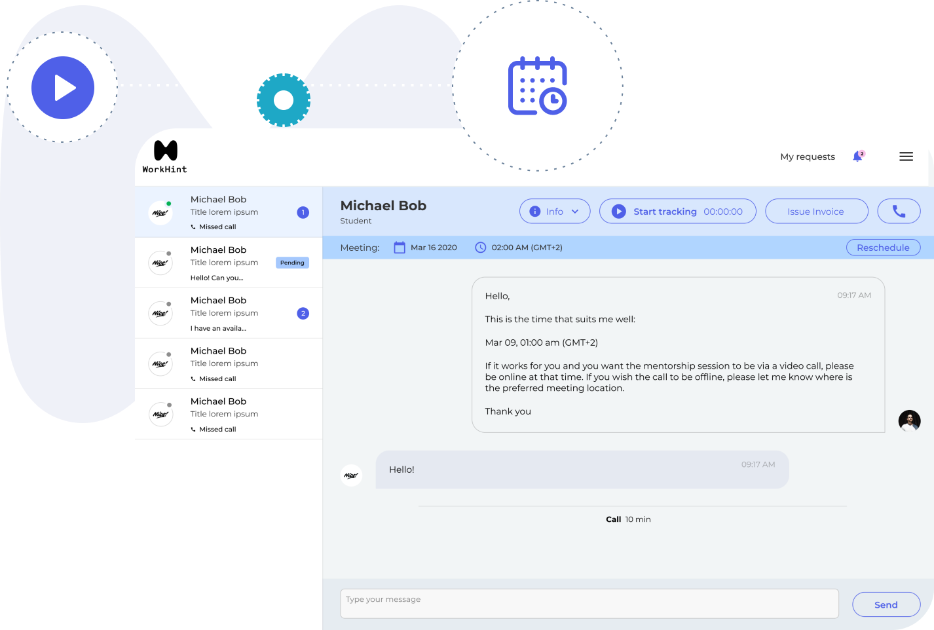934x630 pixels.
Task: Click the WorkHint logo
Action: click(165, 157)
